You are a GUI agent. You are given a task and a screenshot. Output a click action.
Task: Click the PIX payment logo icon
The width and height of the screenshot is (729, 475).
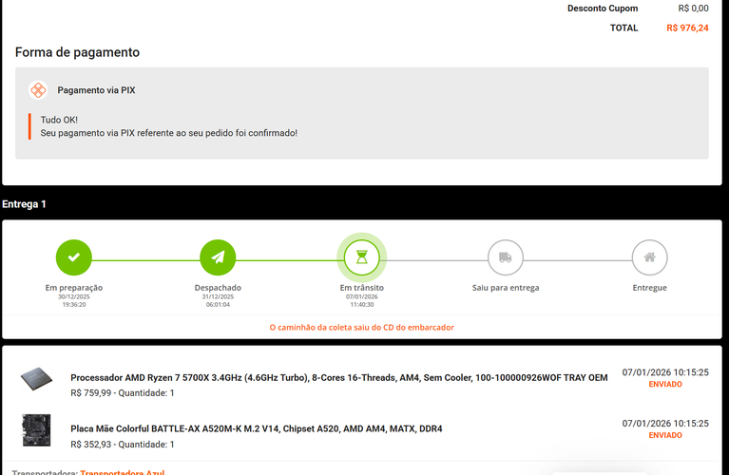[38, 90]
